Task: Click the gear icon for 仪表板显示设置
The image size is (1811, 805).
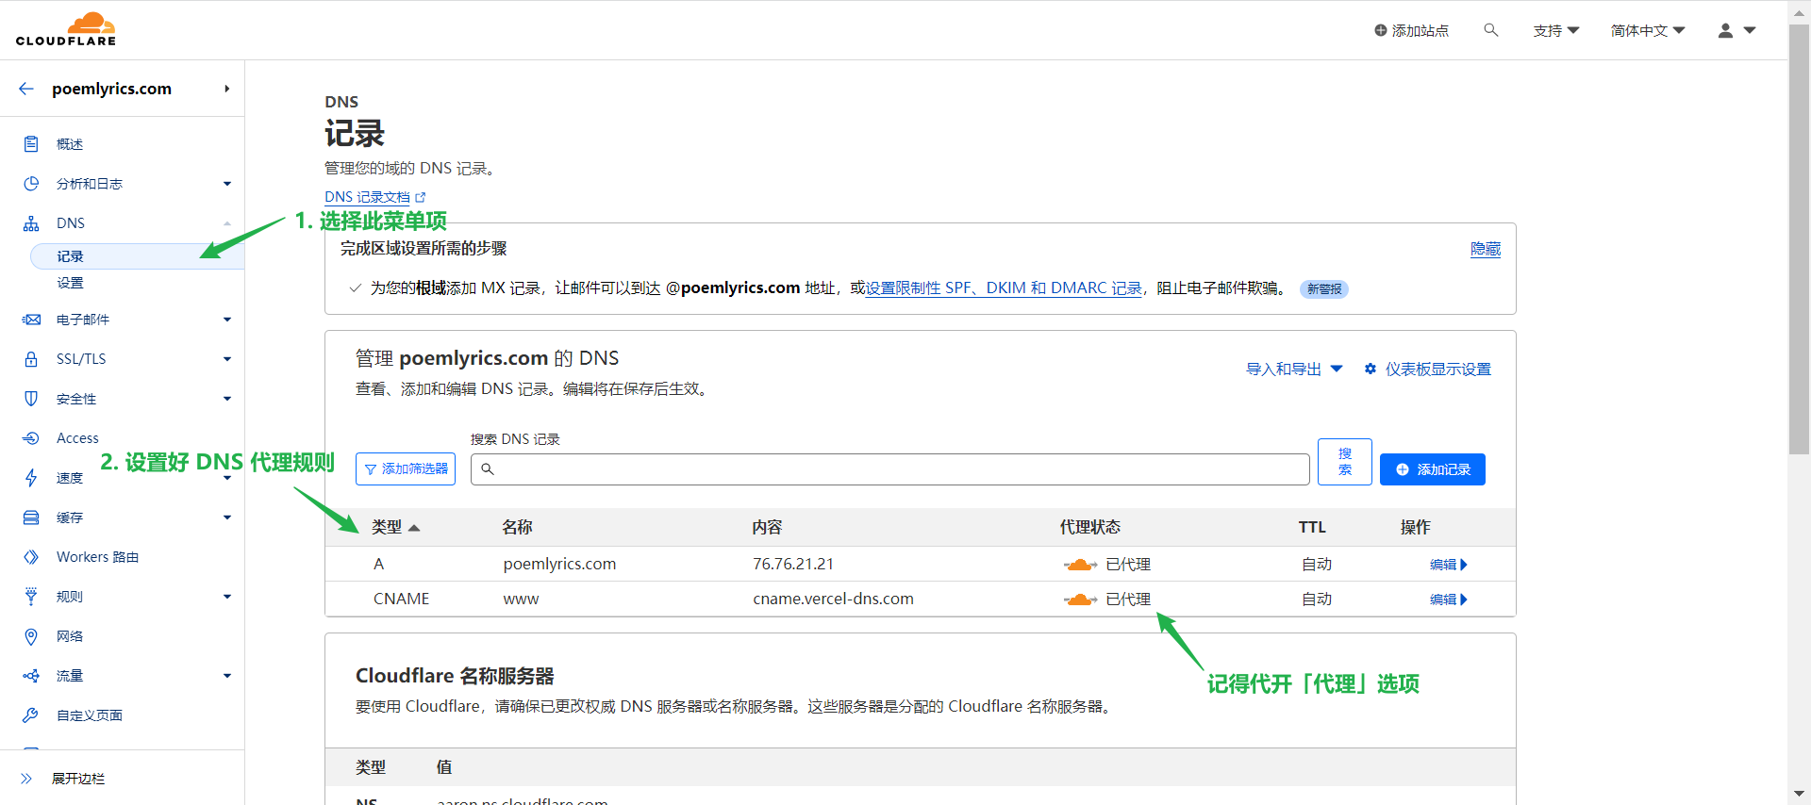Action: (1371, 369)
